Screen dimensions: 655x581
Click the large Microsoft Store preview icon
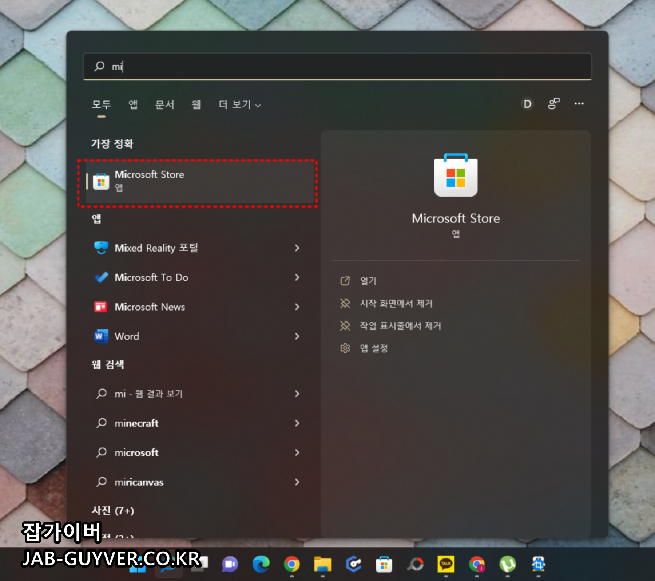pos(456,175)
